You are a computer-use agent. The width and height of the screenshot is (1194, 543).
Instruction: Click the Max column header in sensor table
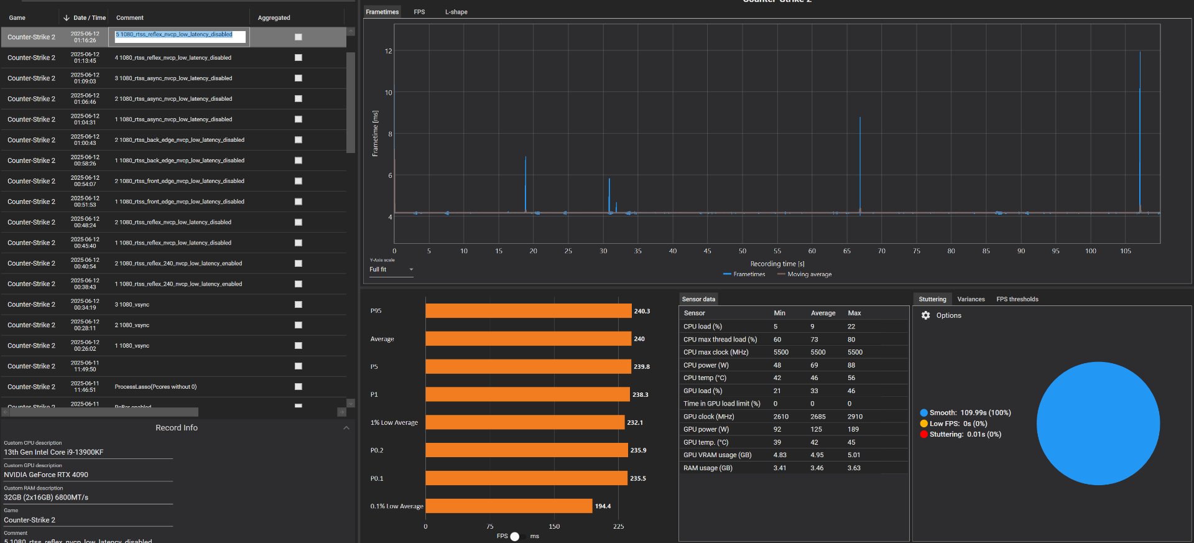point(854,313)
